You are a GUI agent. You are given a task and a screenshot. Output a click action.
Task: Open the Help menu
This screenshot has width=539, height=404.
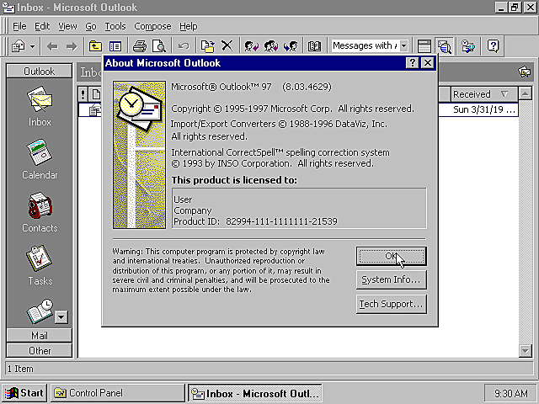point(189,26)
